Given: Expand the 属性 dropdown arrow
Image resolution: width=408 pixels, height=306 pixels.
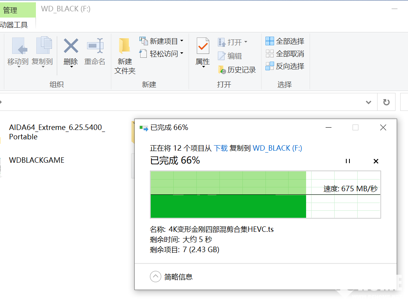Looking at the screenshot, I should coord(203,67).
